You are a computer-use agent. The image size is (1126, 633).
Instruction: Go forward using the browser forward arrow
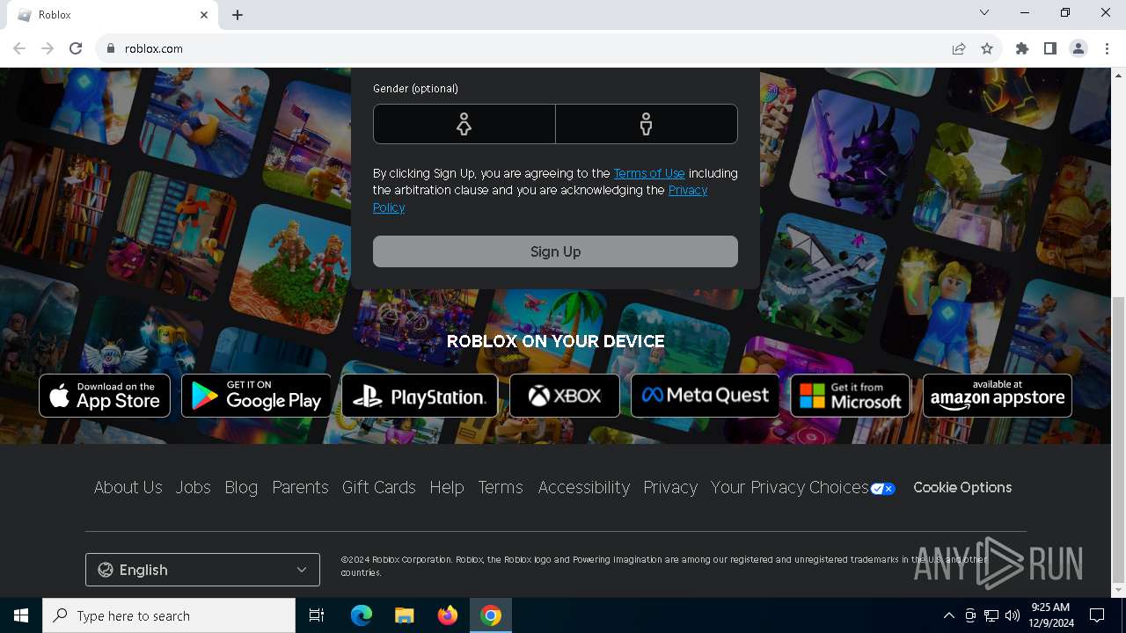pyautogui.click(x=48, y=48)
